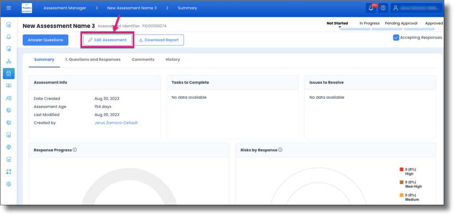Go to Assessment Manager breadcrumb
The image size is (454, 215).
[65, 8]
